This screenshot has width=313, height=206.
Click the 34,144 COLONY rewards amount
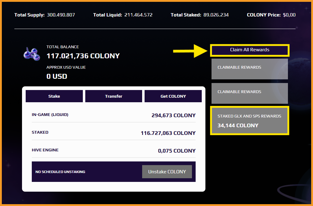[238, 125]
